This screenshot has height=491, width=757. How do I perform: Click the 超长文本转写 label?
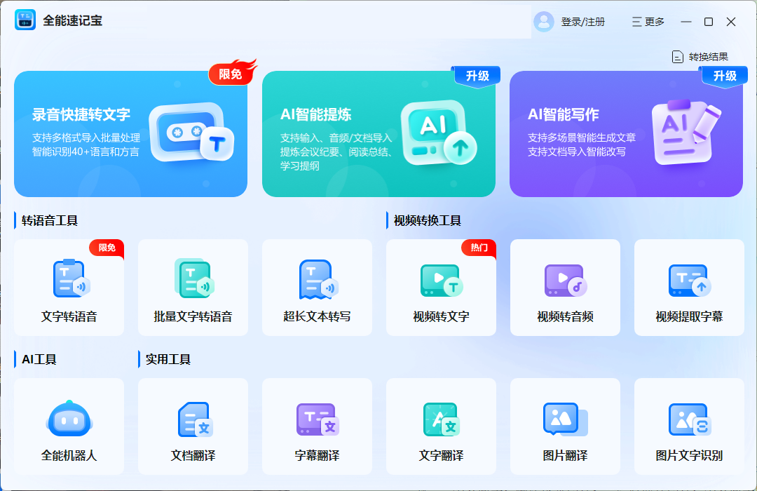(x=318, y=317)
